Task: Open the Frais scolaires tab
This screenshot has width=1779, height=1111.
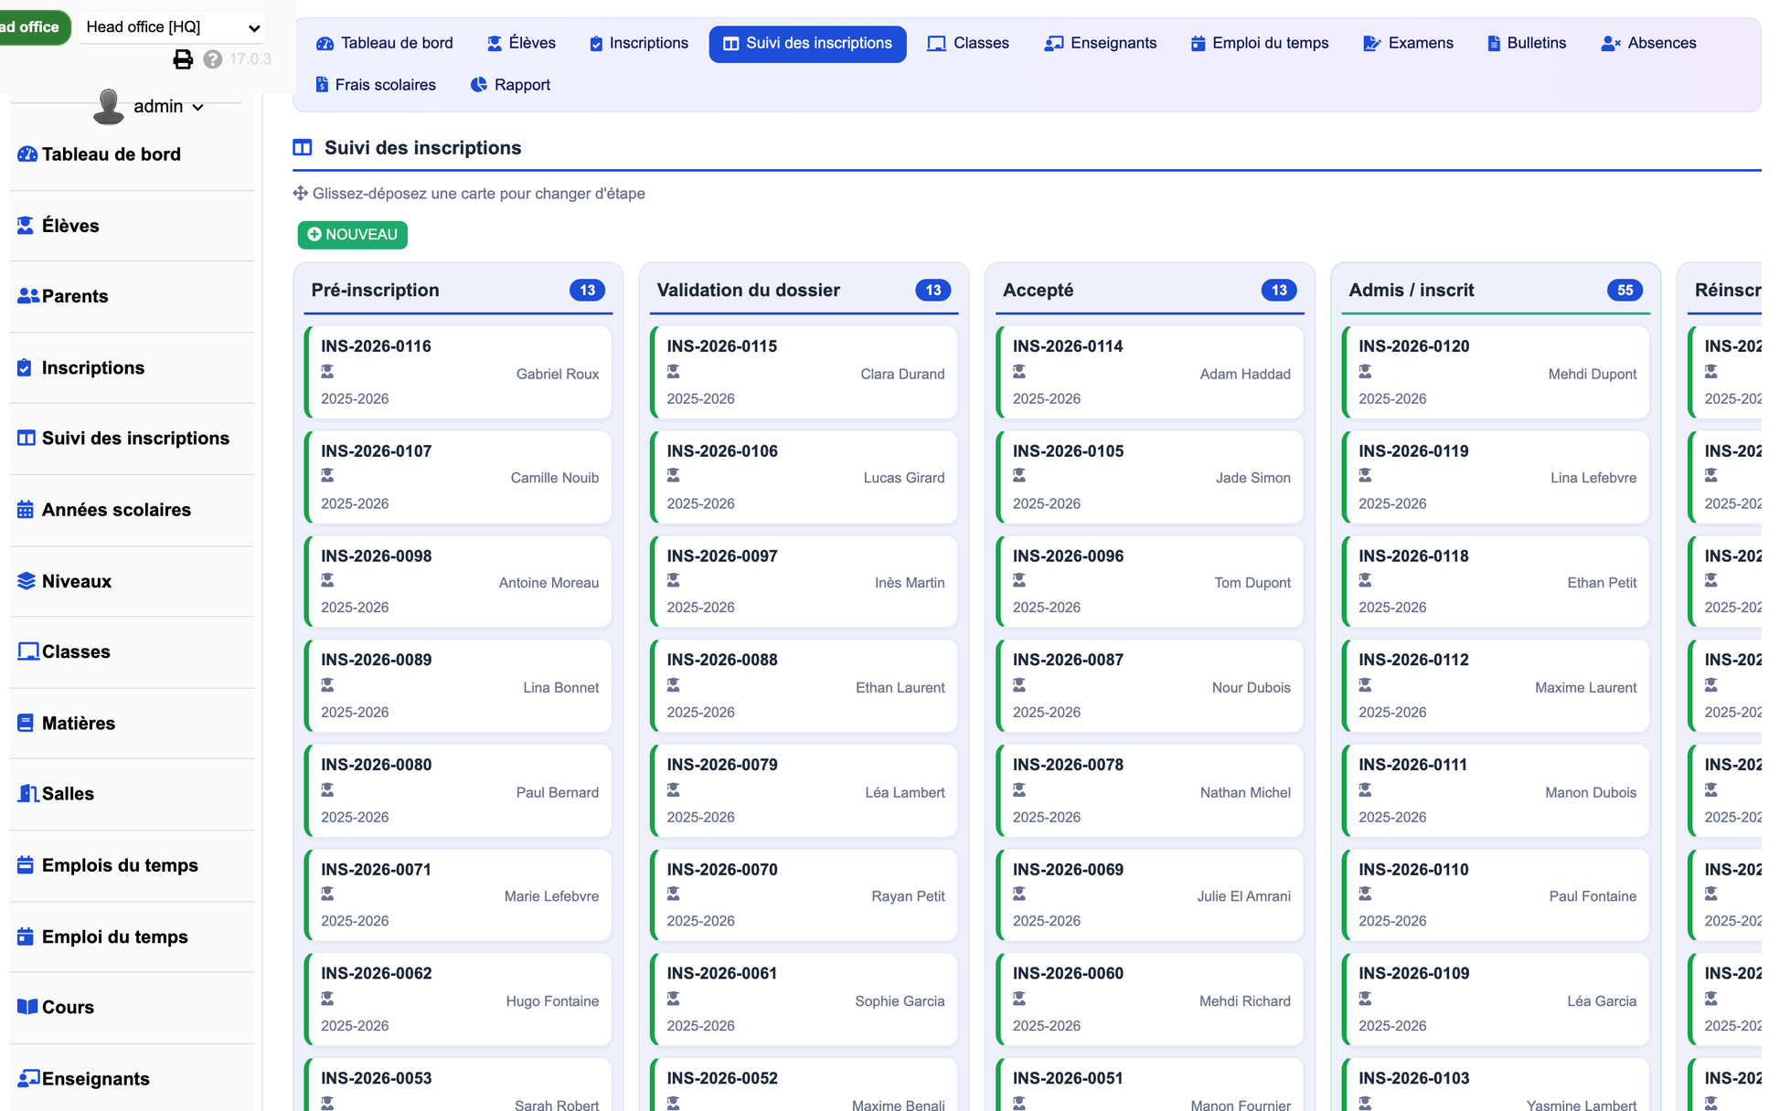Action: [x=376, y=85]
